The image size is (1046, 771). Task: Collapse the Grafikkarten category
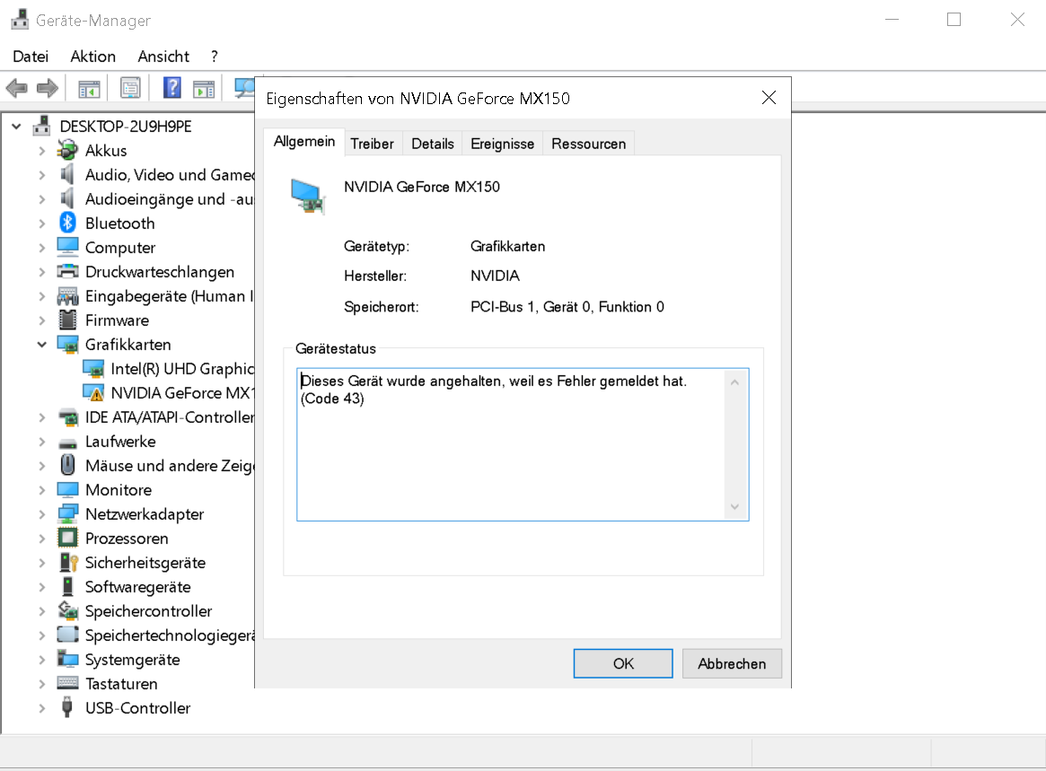point(42,345)
